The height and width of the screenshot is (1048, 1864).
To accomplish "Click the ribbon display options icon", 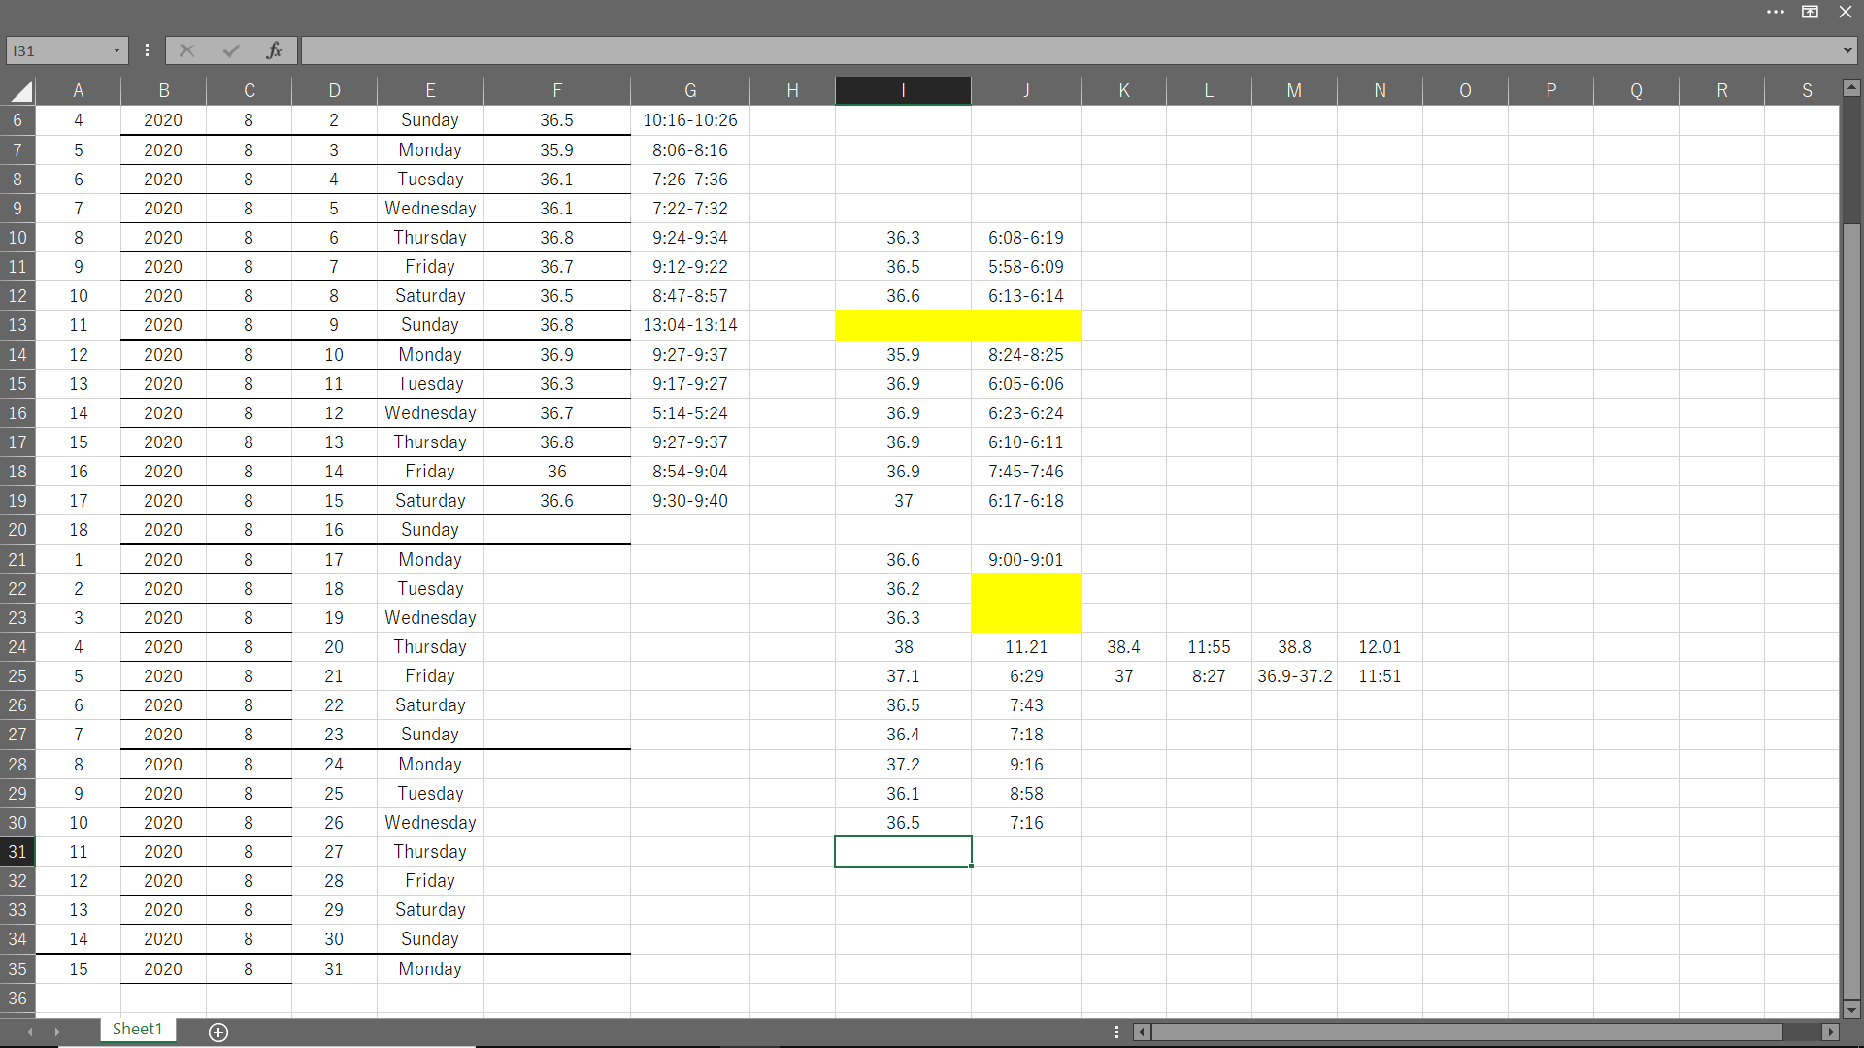I will click(x=1811, y=13).
